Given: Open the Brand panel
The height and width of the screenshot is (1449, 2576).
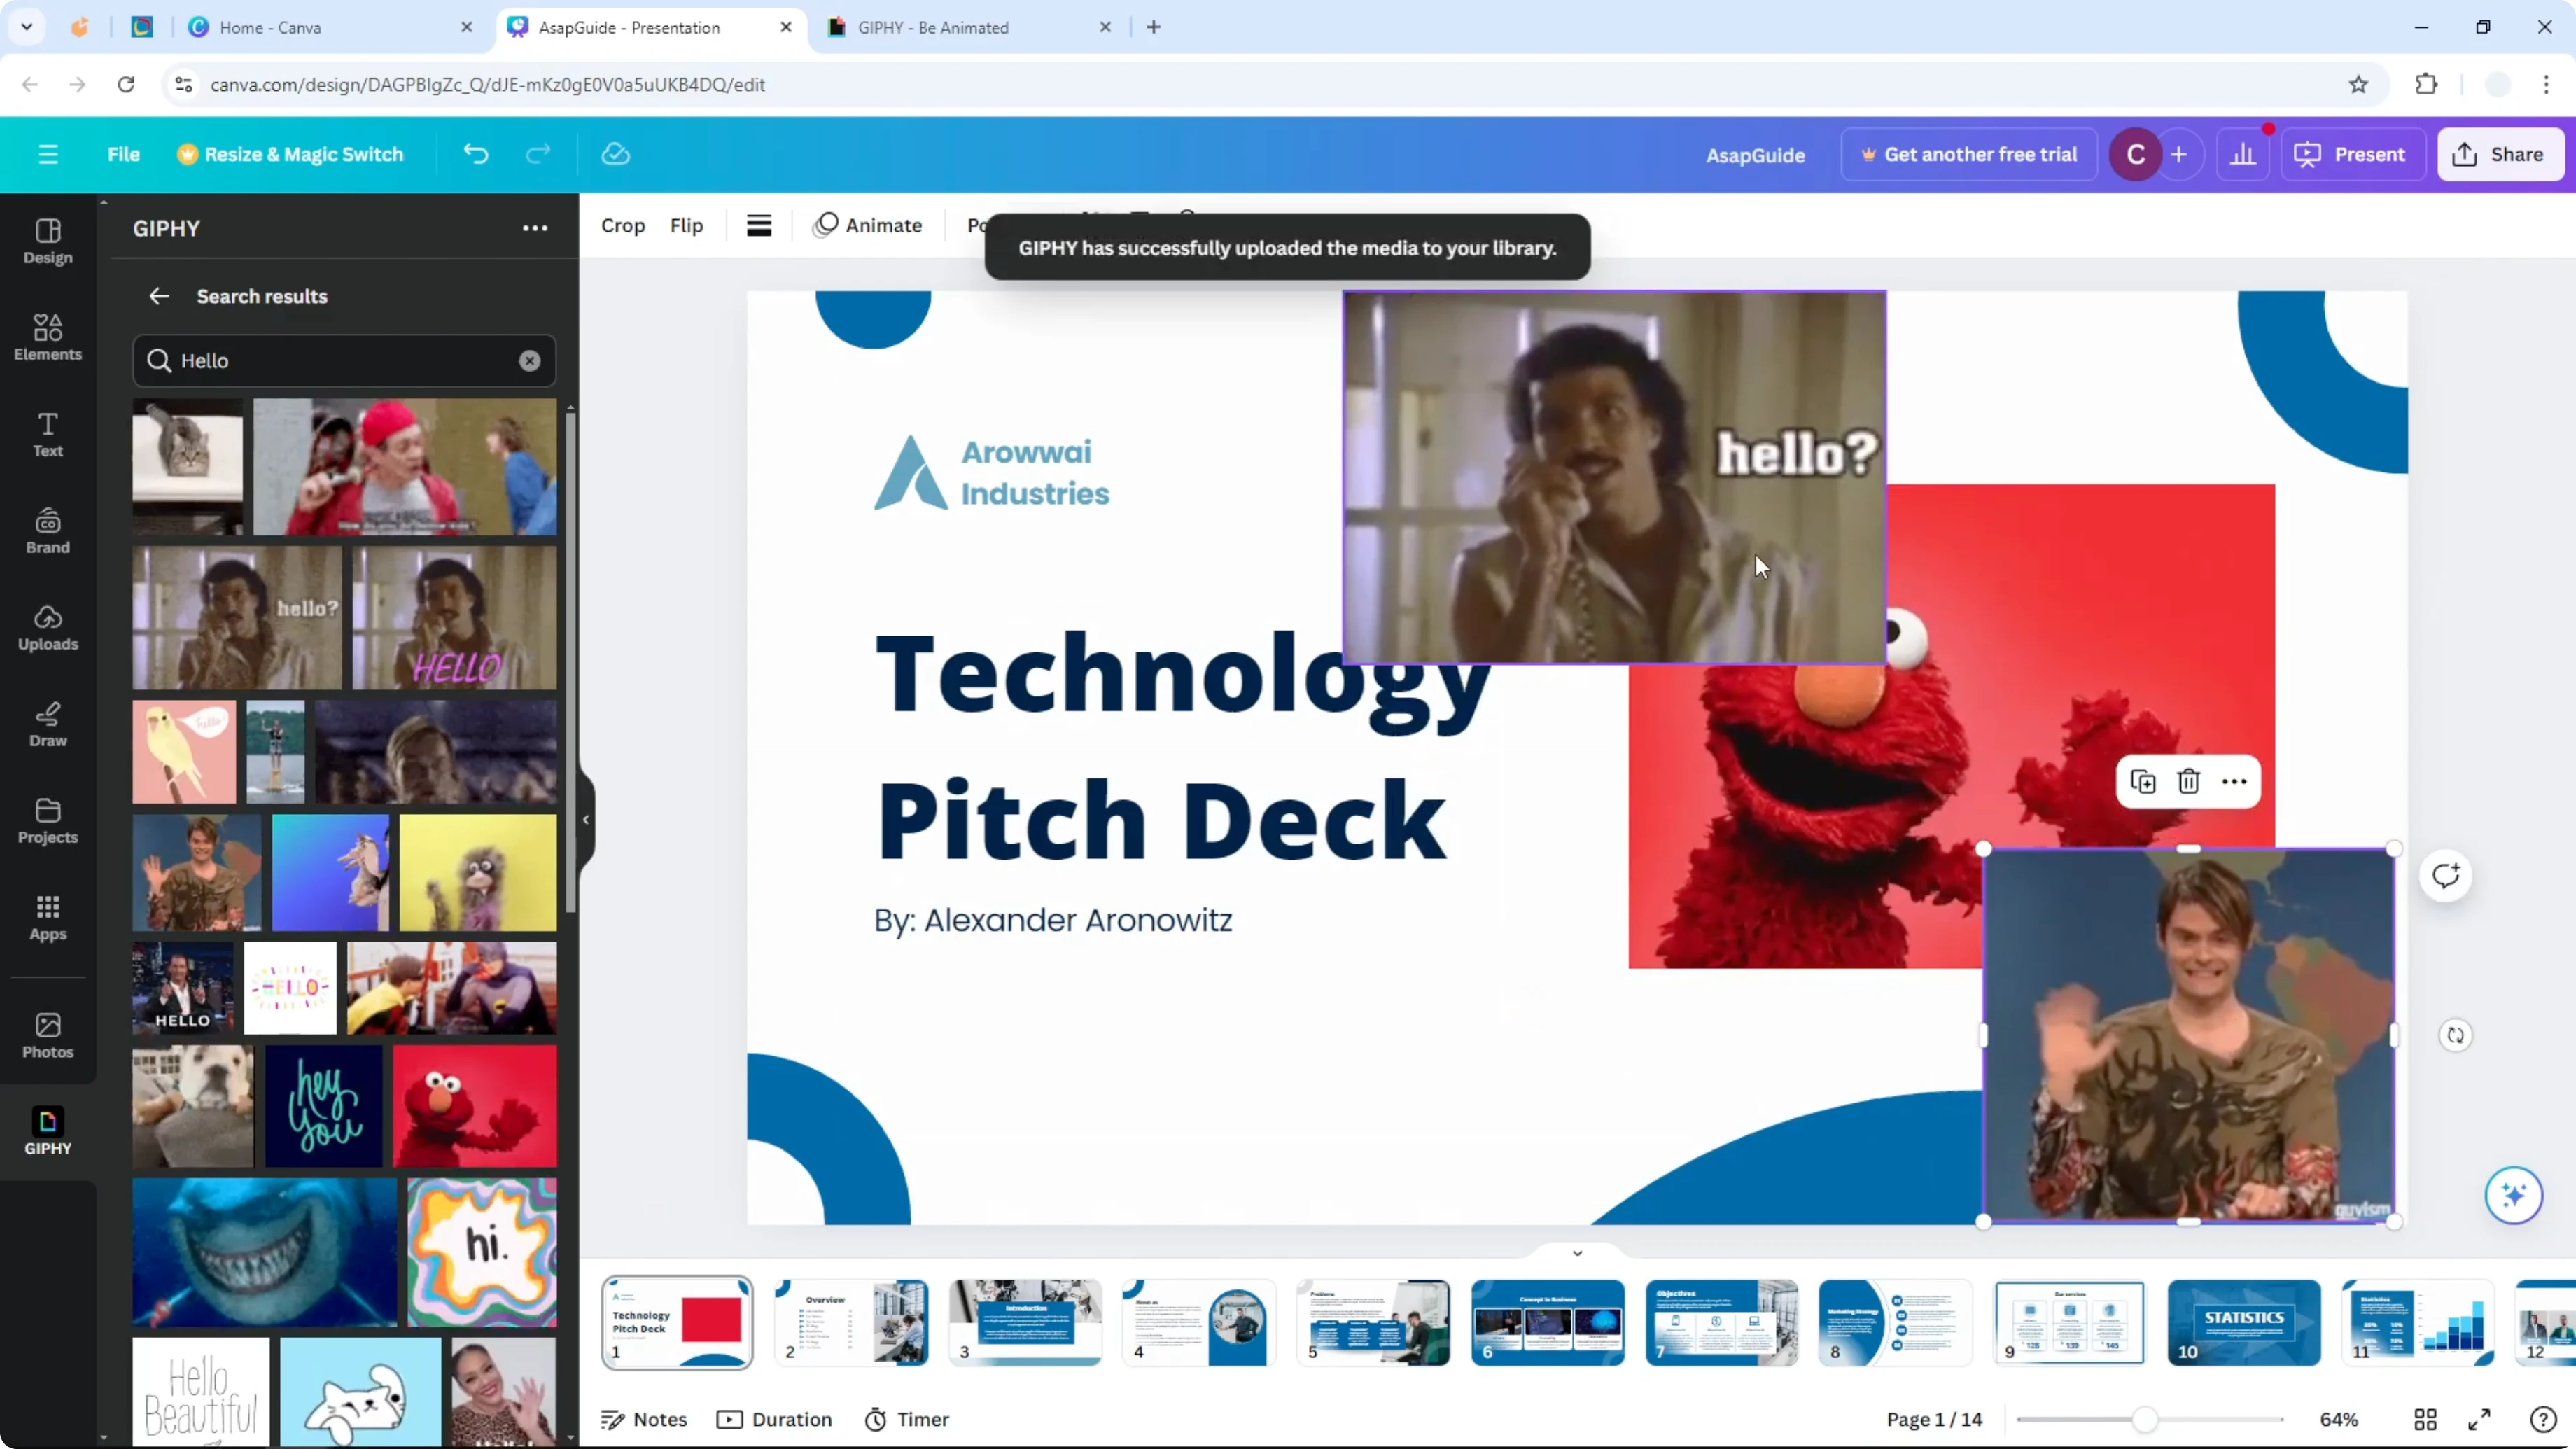Looking at the screenshot, I should pos(48,532).
